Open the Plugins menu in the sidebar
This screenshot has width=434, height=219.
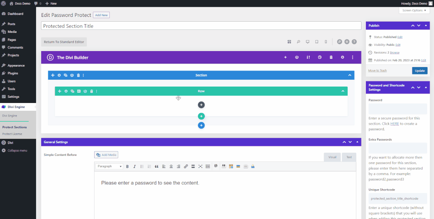click(x=13, y=73)
